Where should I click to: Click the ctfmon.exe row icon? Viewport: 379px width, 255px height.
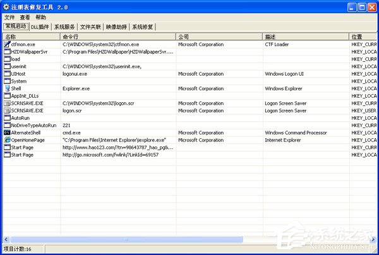(7, 44)
